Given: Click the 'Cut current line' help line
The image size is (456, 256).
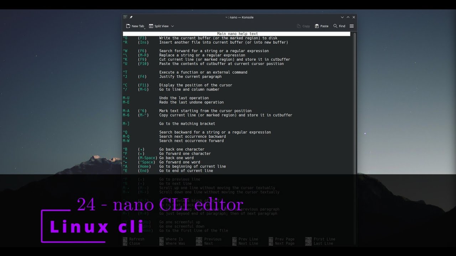Looking at the screenshot, I should click(224, 59).
